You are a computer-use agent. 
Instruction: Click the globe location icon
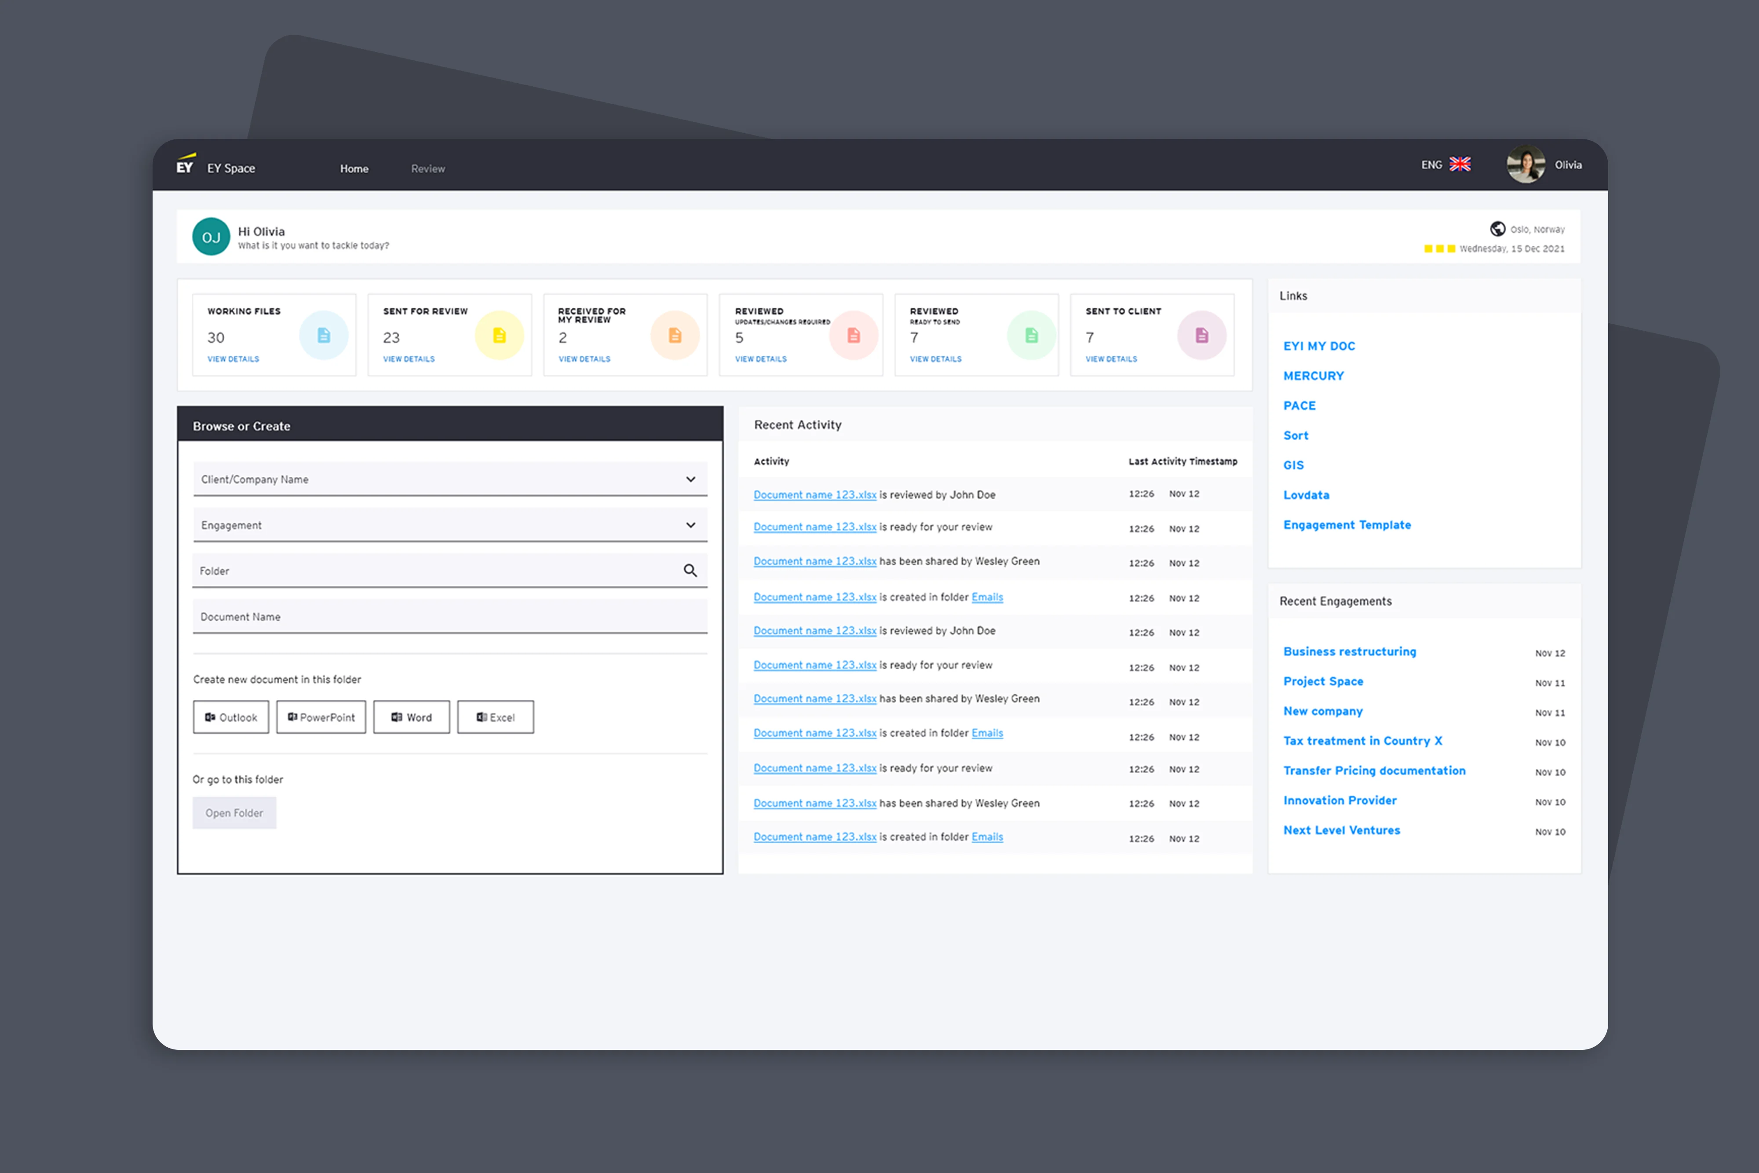(1497, 229)
